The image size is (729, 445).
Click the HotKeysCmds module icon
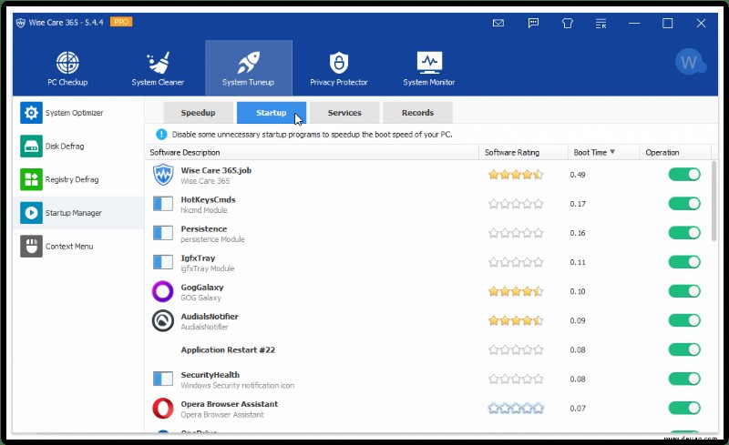(x=163, y=204)
